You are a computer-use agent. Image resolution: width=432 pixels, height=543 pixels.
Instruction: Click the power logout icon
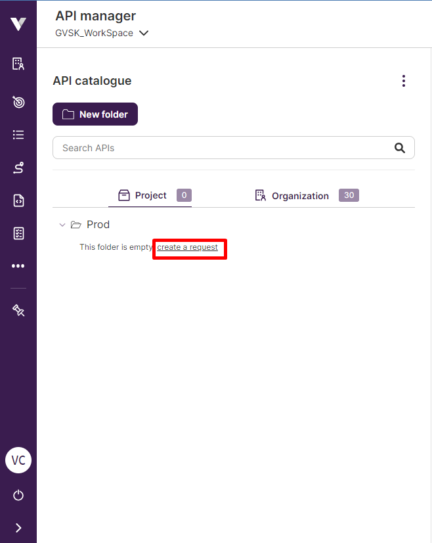pyautogui.click(x=18, y=495)
